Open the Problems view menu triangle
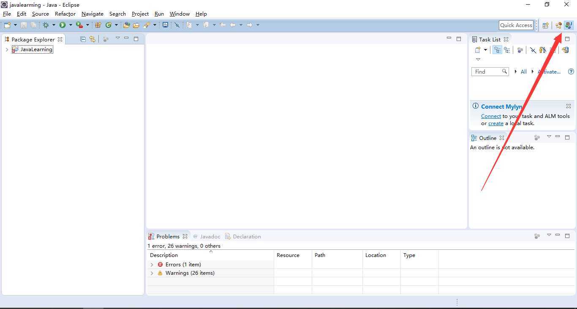Screen dimensions: 577x309 [549, 235]
